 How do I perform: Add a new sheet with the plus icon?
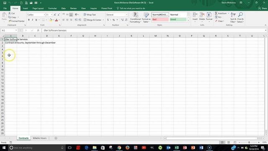56,138
